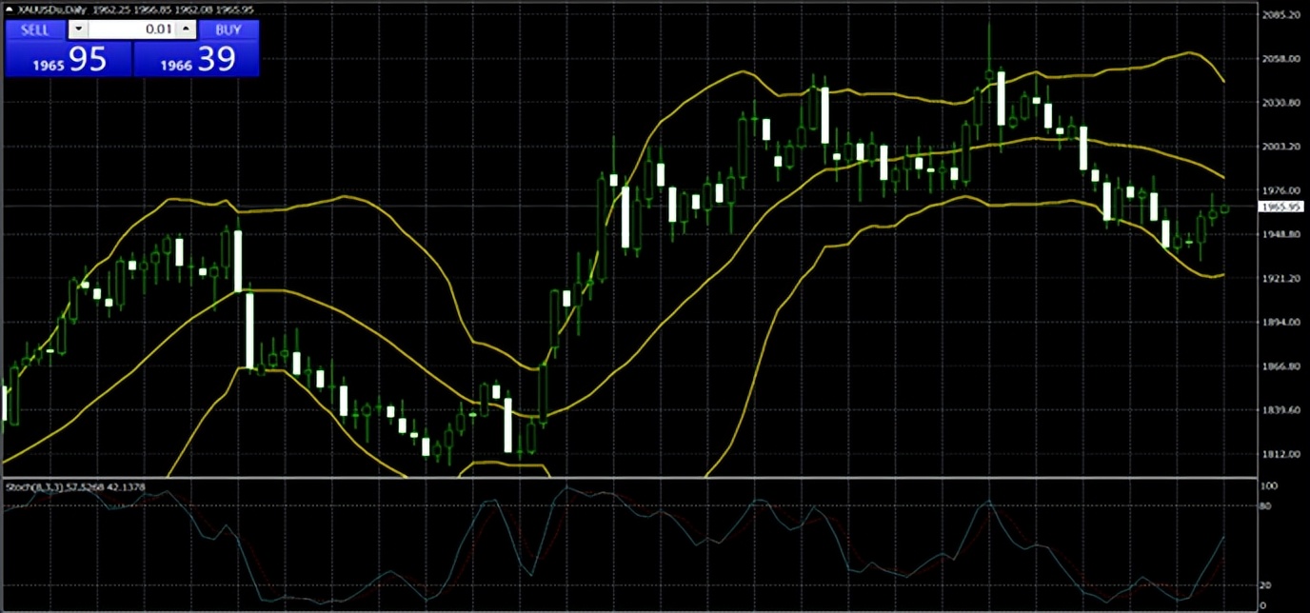The image size is (1310, 613).
Task: Select the 0.01 volume input field
Action: click(131, 30)
